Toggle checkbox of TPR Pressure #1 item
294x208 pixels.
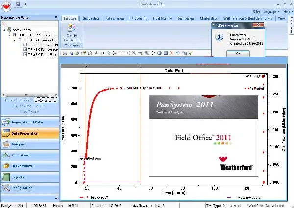tap(24, 45)
